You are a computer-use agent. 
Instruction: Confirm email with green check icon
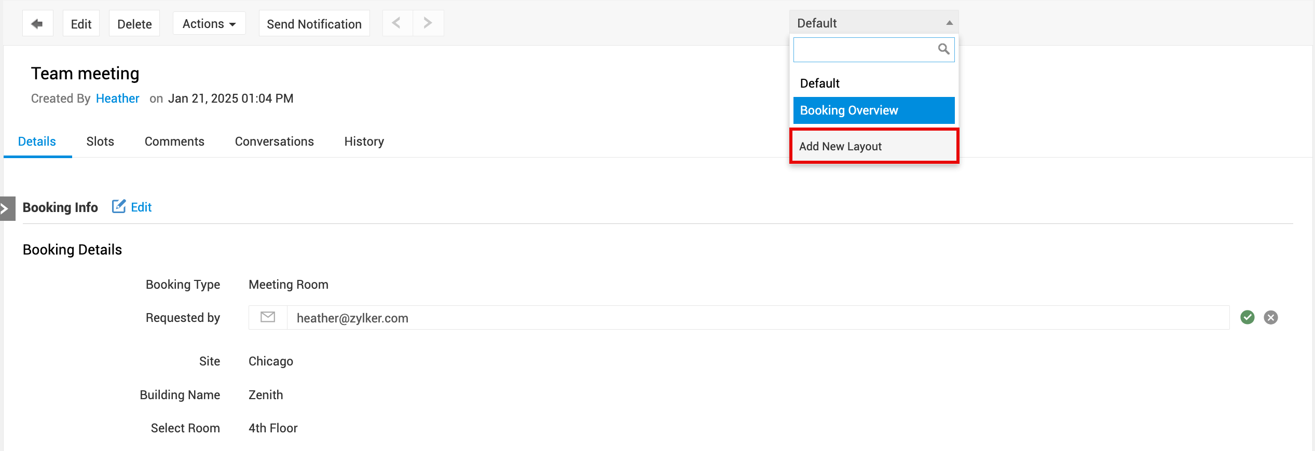click(x=1248, y=317)
